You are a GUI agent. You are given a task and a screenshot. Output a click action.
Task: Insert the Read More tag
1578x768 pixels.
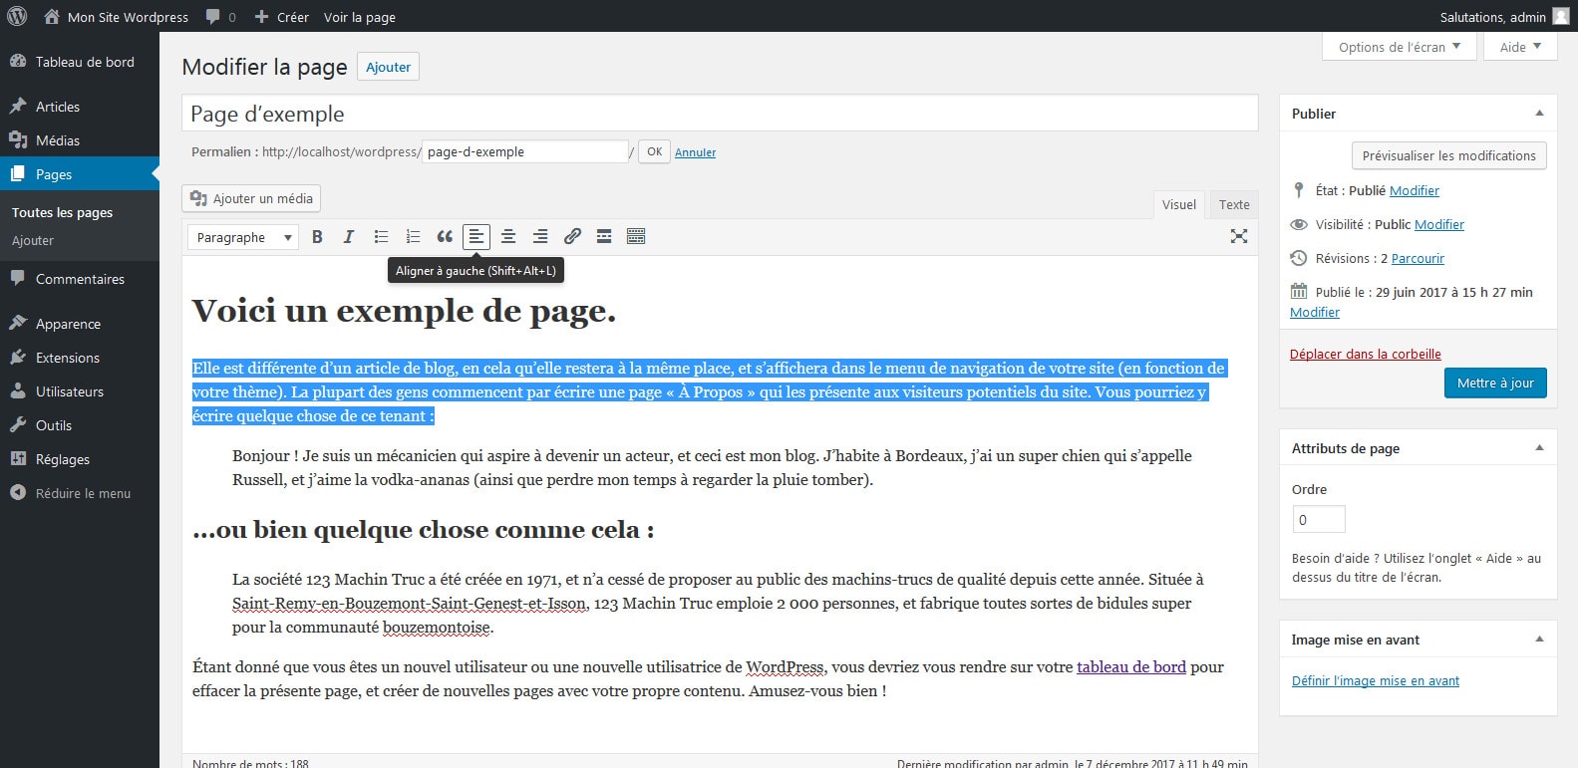pos(604,236)
